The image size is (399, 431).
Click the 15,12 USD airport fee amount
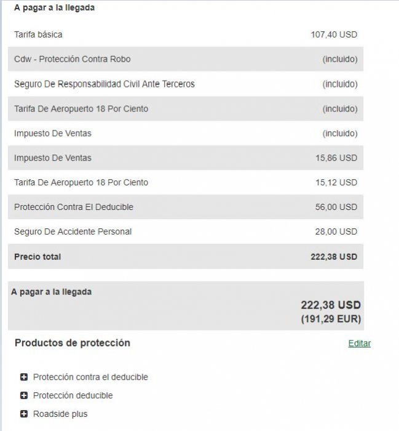click(x=336, y=182)
